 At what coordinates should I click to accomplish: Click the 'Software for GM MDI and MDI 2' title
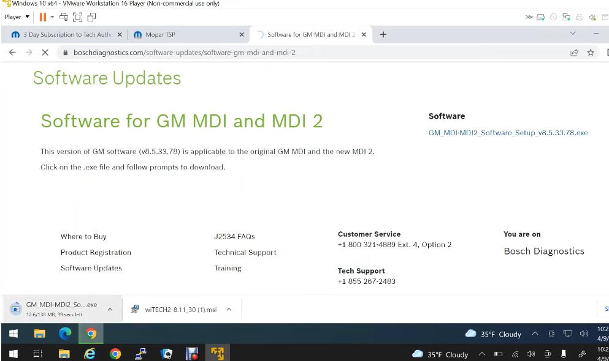182,121
